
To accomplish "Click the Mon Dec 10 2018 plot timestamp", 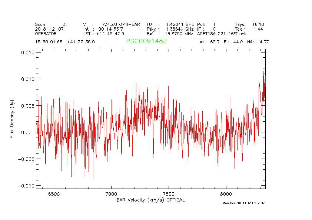I will pyautogui.click(x=244, y=203).
